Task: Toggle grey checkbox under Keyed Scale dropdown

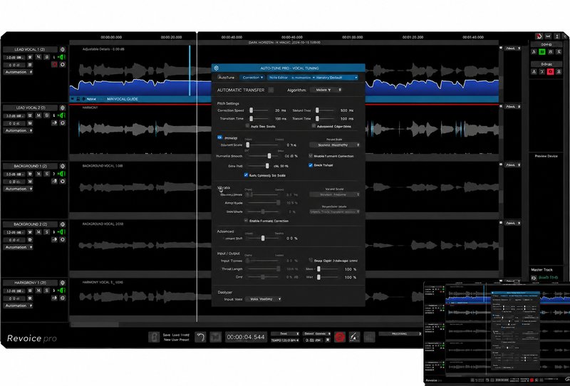Action: (311, 155)
